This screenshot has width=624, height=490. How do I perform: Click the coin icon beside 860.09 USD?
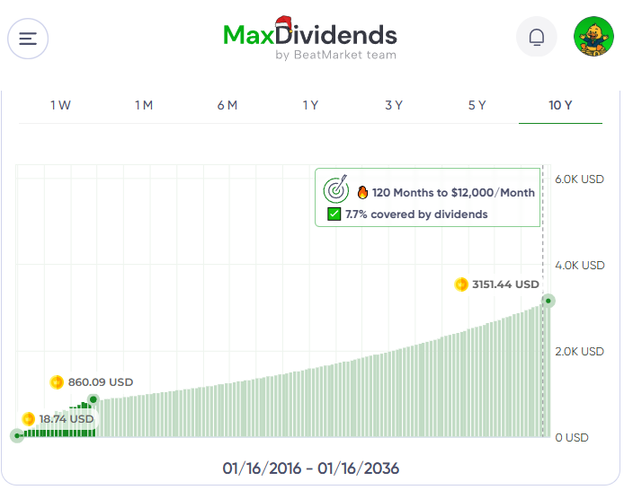point(57,382)
